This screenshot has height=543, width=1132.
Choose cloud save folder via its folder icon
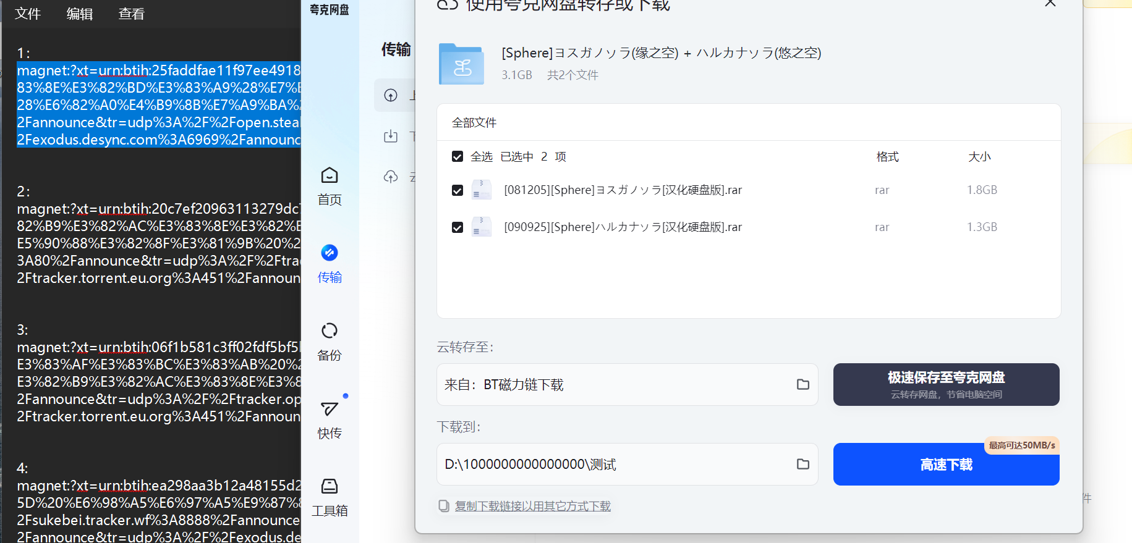pos(802,384)
